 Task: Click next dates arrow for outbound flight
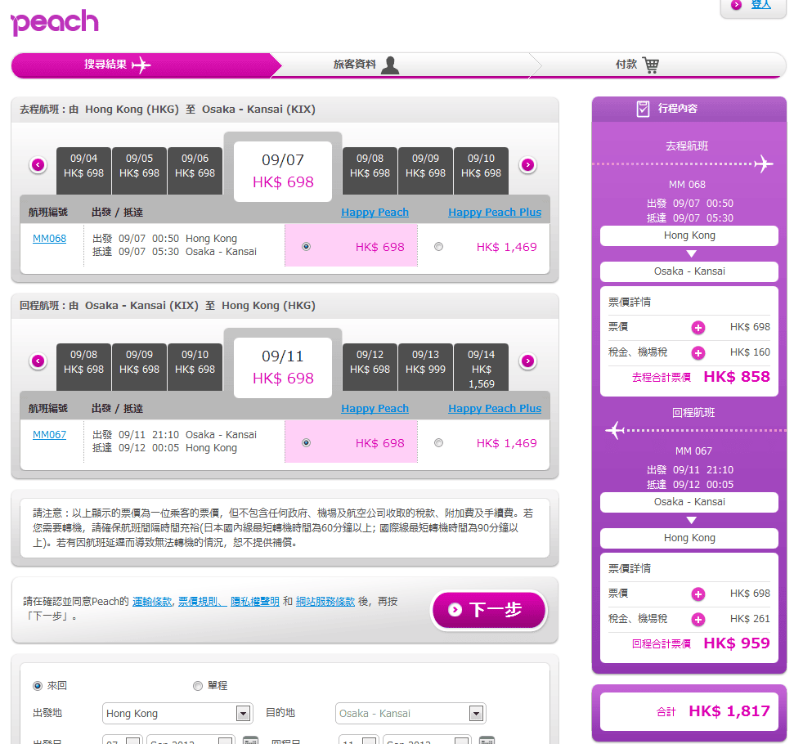527,165
